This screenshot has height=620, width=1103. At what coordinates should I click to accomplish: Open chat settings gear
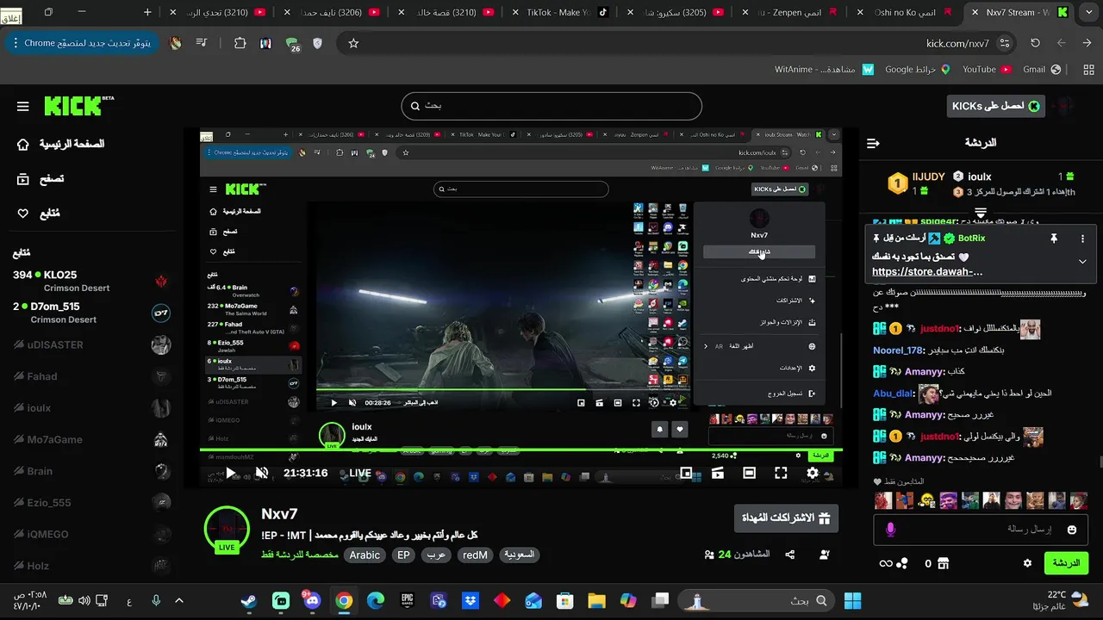1027,563
